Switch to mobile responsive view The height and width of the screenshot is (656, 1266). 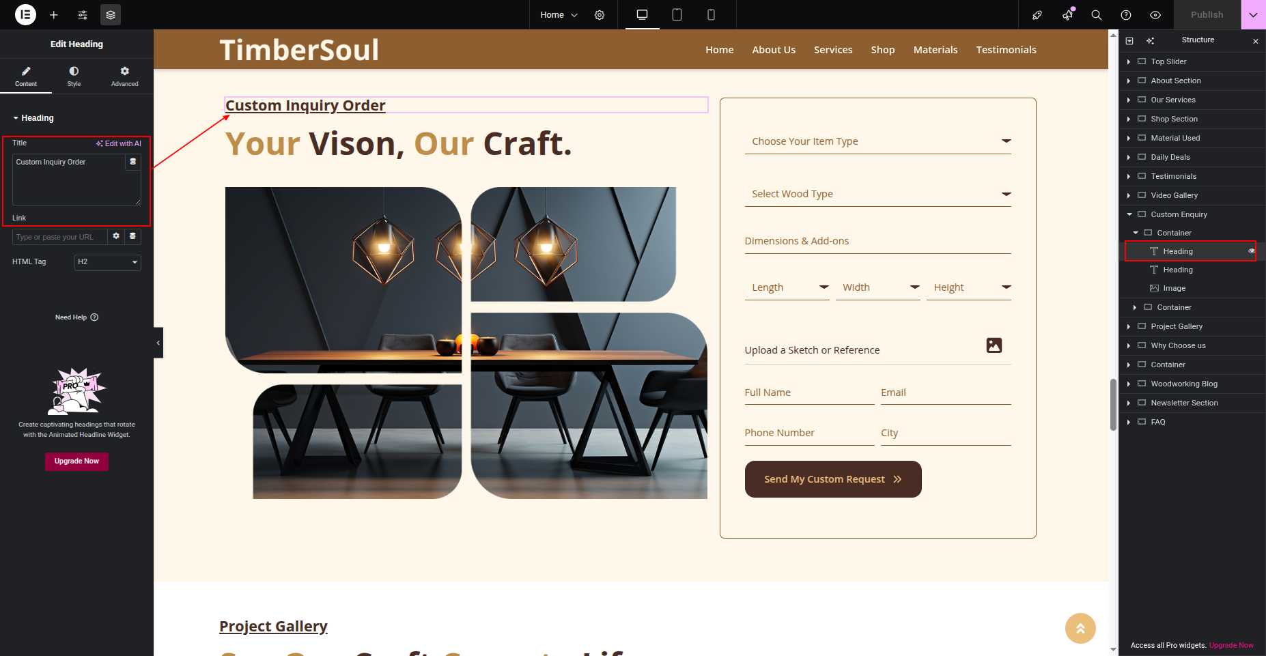711,15
